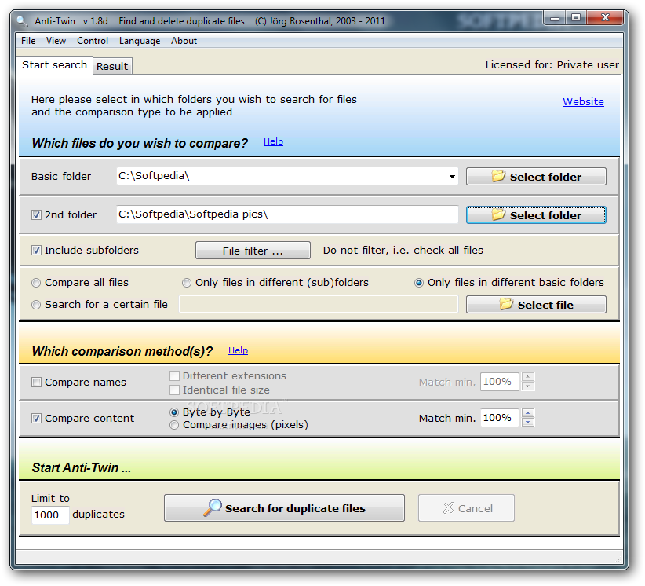Start Search for duplicate files

tap(284, 508)
